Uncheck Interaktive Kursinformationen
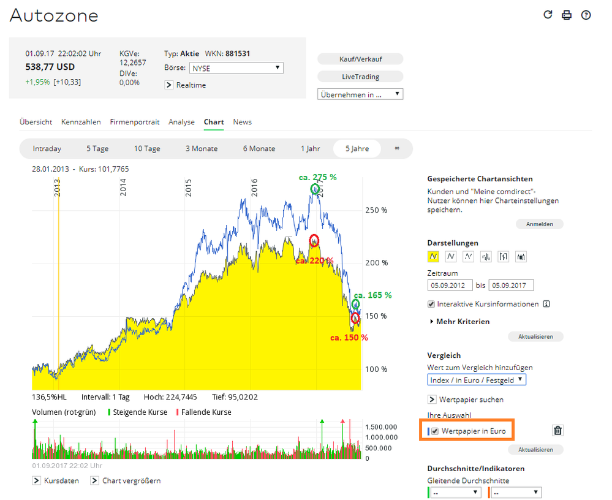The width and height of the screenshot is (612, 500). 432,304
